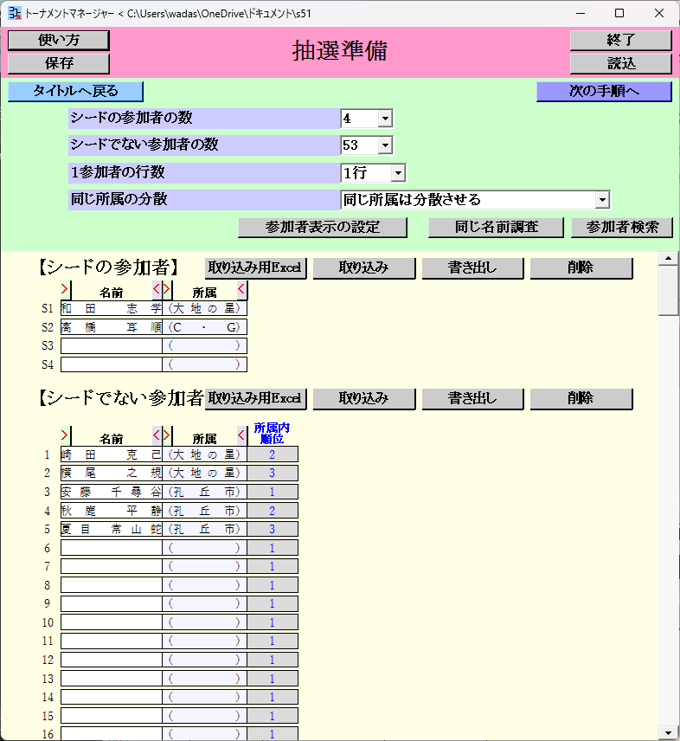Click 同じ名前調査 button

click(496, 228)
